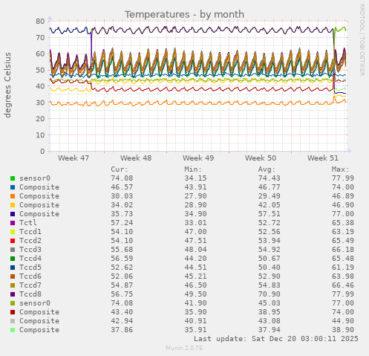Screen dimensions: 369x356
Task: Click the bright green swatch beside the first sensor0
Action: [x=13, y=178]
